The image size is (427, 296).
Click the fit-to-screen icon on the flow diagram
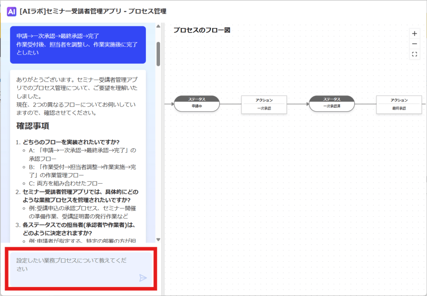(414, 53)
